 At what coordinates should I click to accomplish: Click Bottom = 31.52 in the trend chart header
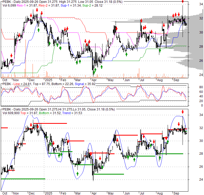(x=50, y=113)
